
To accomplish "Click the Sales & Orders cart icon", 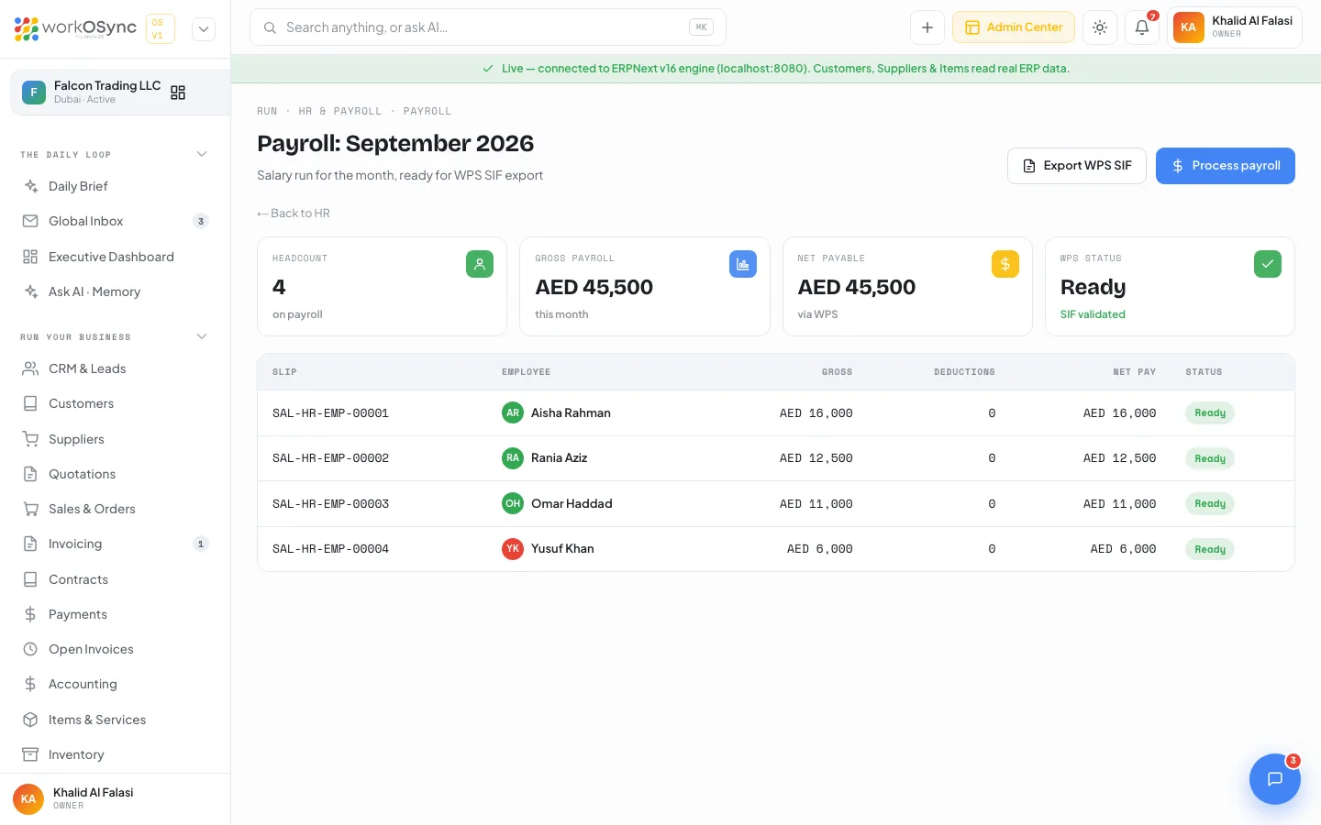I will 30,509.
